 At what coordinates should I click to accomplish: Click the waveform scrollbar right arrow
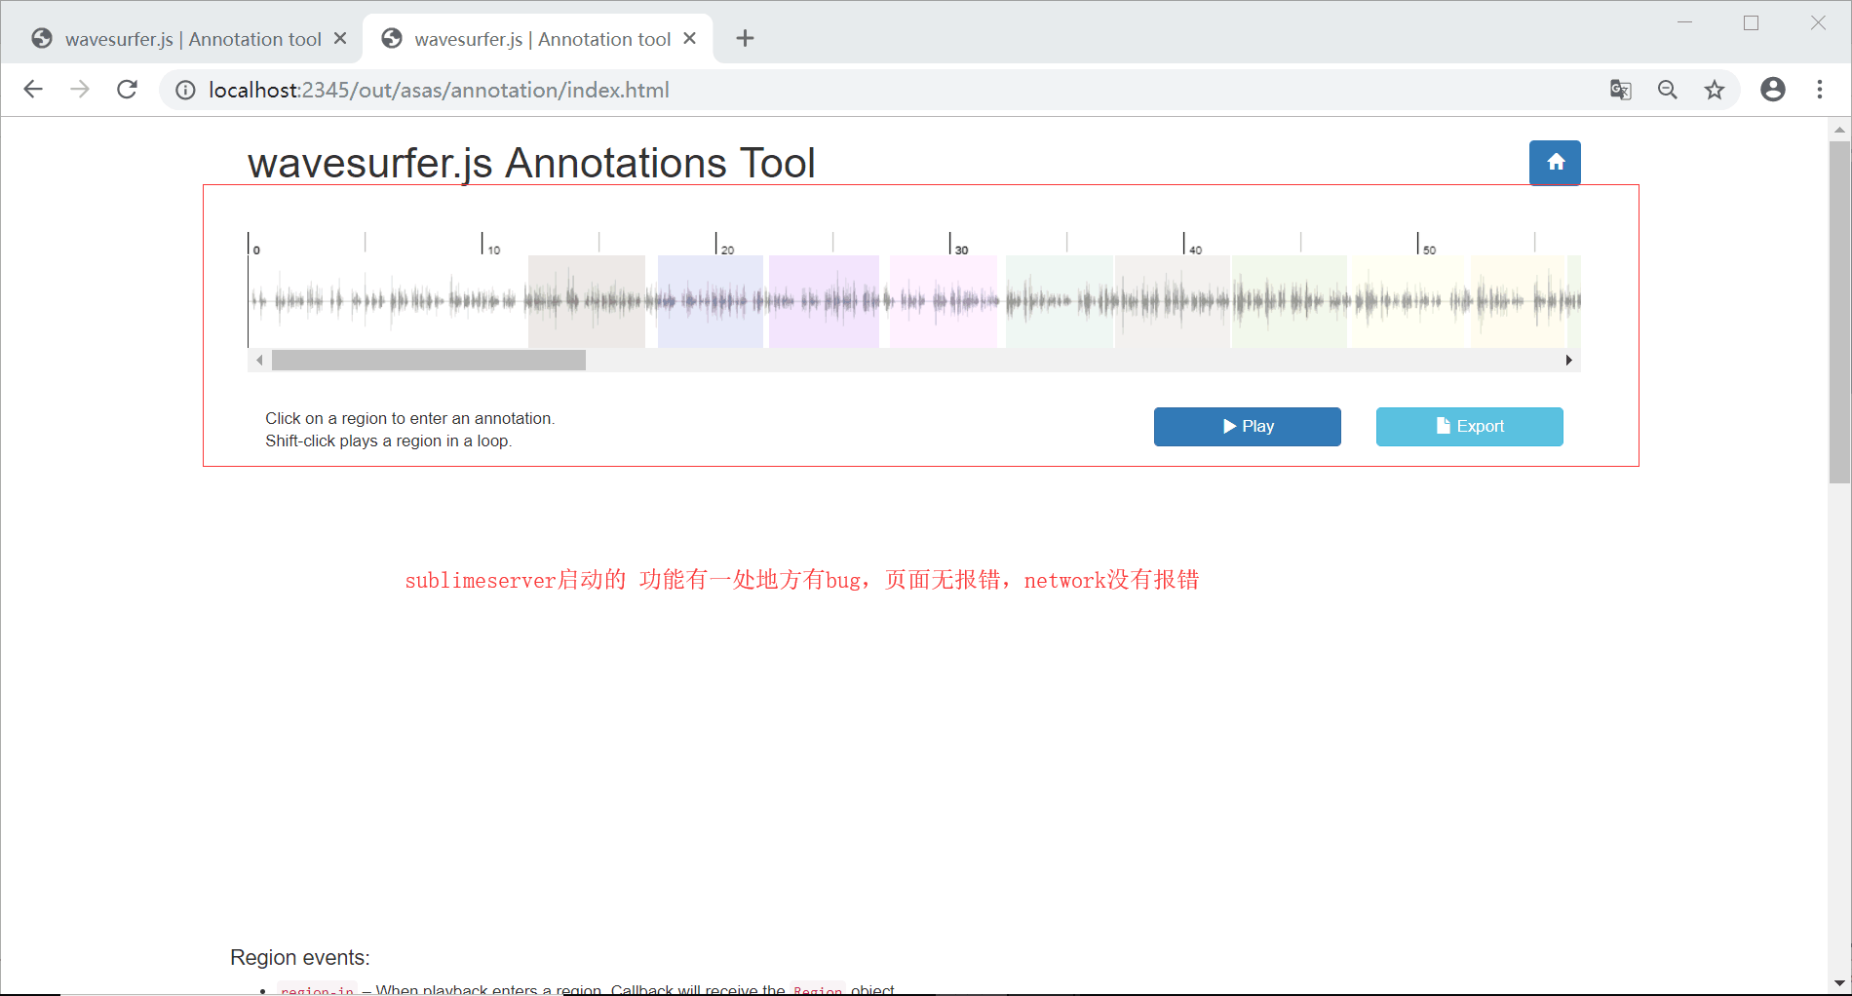point(1568,361)
